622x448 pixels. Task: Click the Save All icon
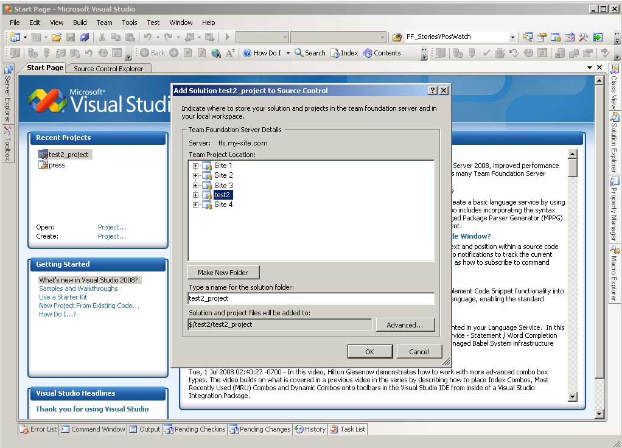pyautogui.click(x=85, y=37)
